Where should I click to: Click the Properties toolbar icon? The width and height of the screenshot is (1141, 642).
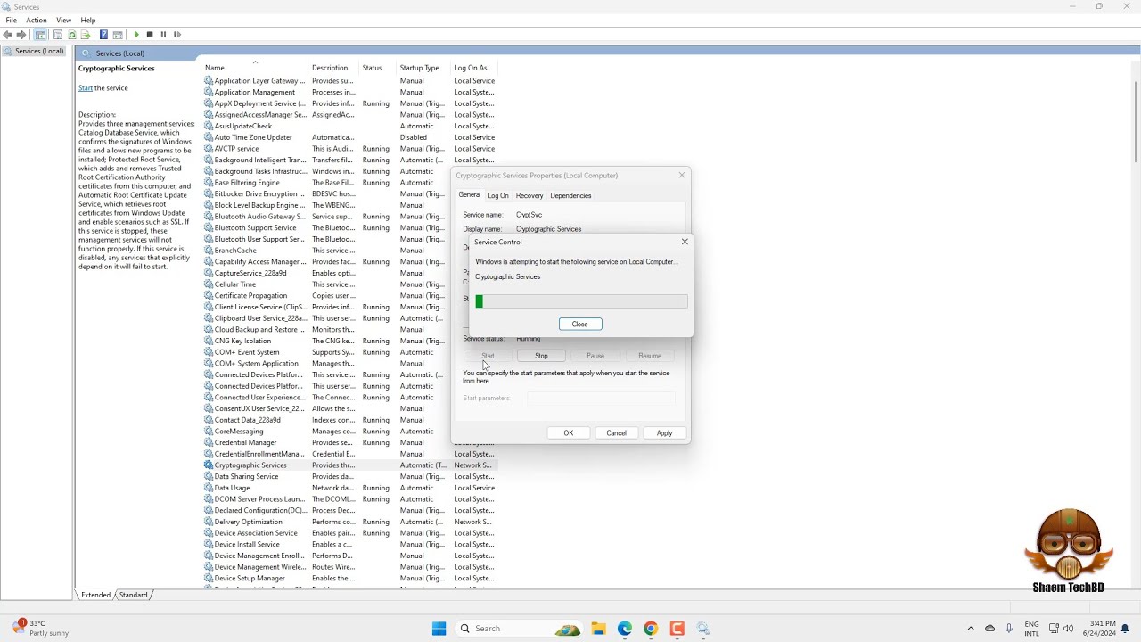click(58, 35)
